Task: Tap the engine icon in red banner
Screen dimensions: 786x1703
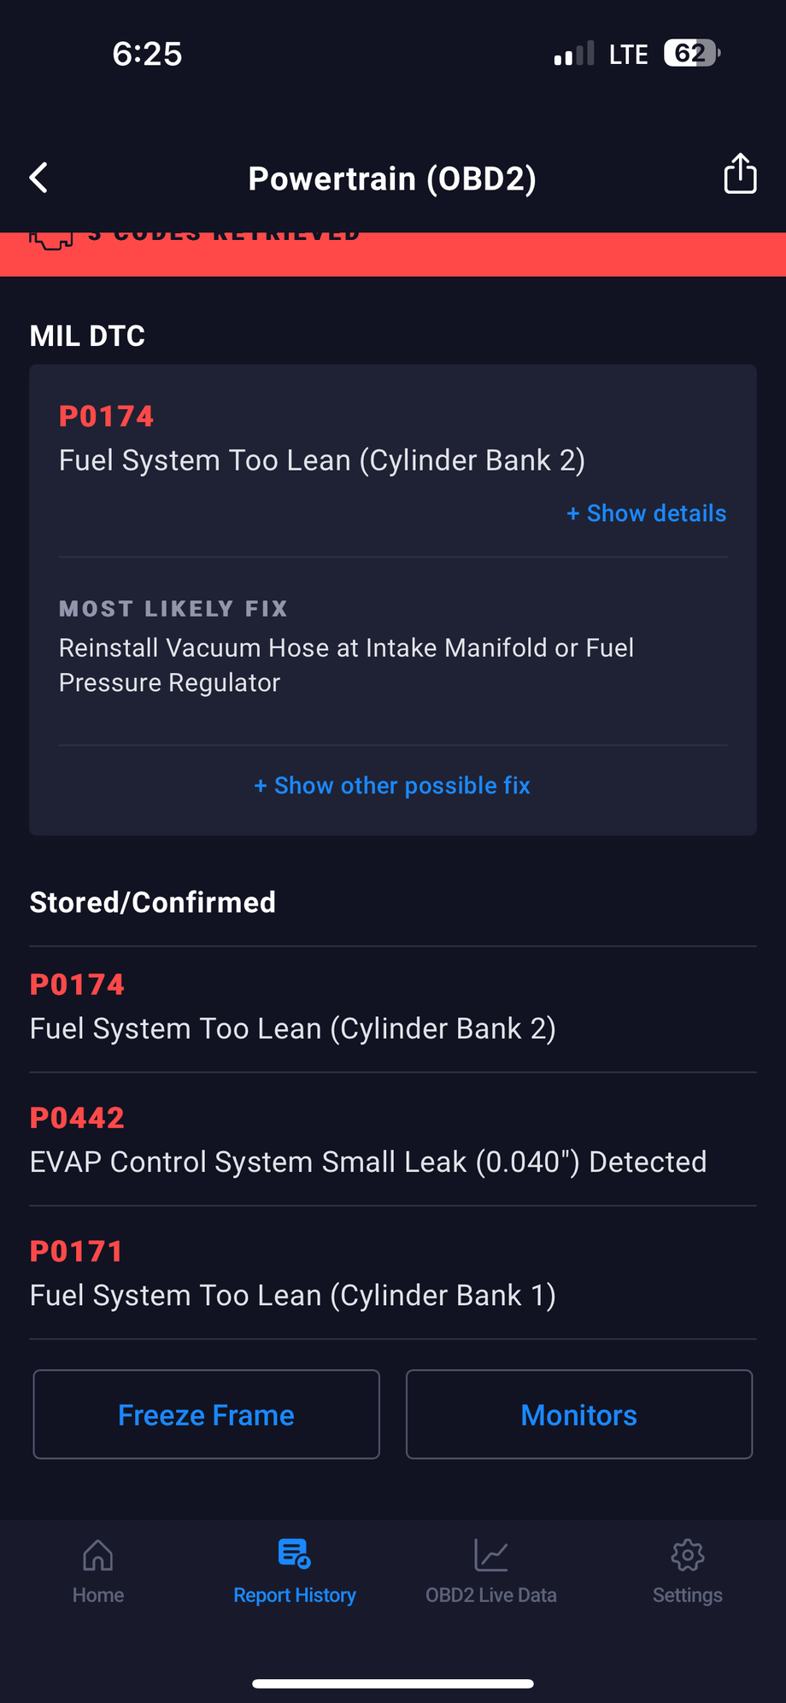Action: point(51,238)
